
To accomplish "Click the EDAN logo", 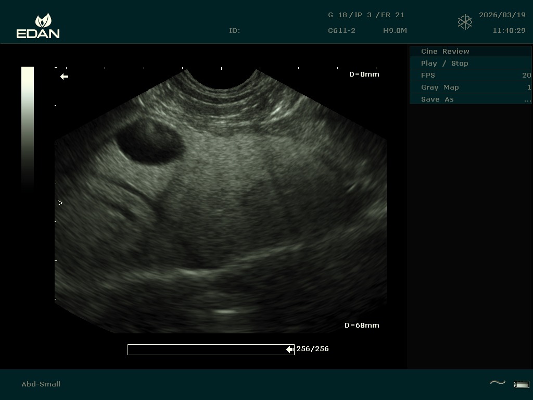I will pos(38,26).
